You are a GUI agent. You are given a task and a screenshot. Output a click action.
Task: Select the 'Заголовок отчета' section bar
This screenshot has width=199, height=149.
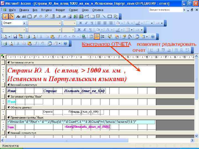tap(100, 63)
